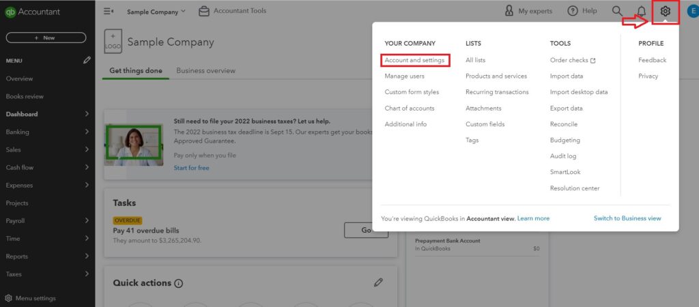Click the Quick actions info icon
Screen dimensions: 699x307
point(179,283)
